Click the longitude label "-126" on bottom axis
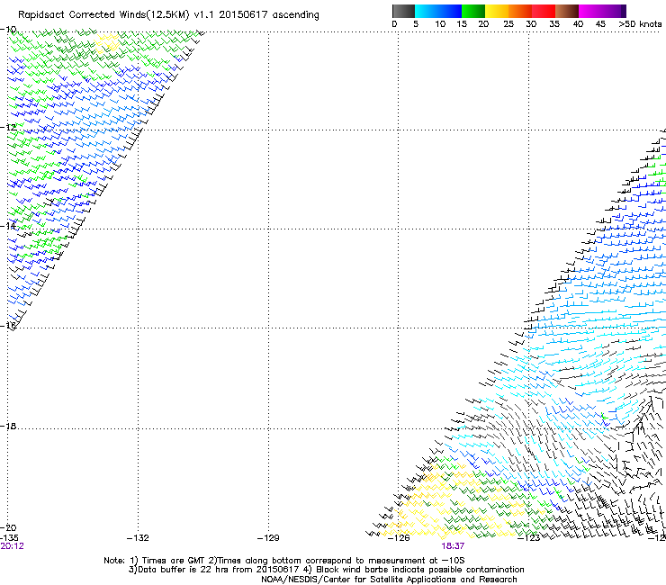 click(399, 538)
